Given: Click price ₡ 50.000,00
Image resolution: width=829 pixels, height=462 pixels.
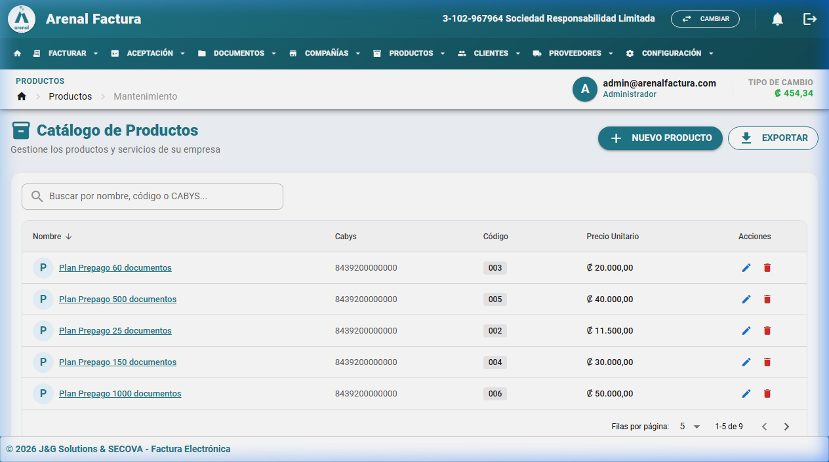Looking at the screenshot, I should (610, 394).
